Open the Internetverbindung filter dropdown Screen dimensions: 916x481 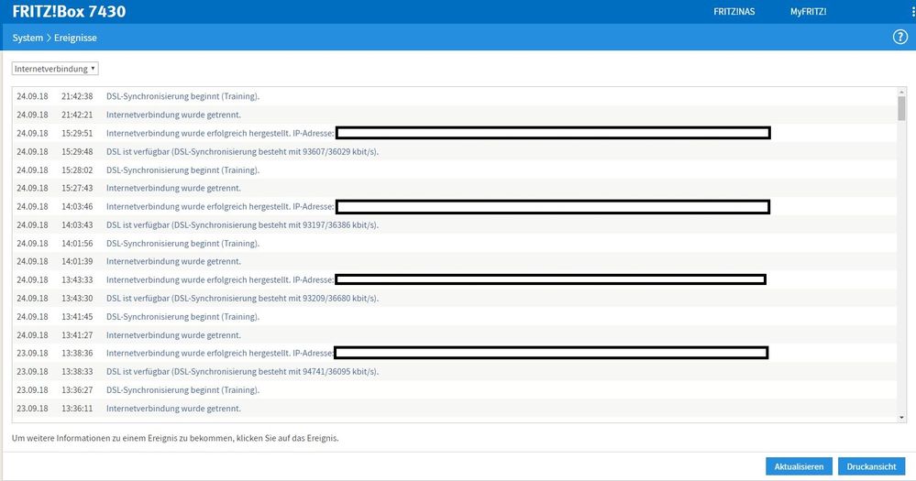(x=55, y=69)
